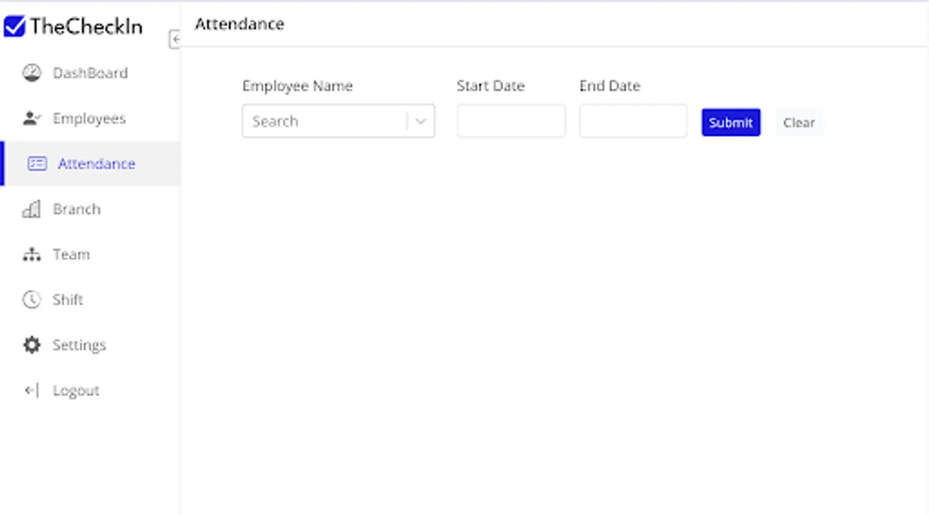Click the TheCheckIn checkmark logo
This screenshot has height=515, width=929.
click(14, 26)
